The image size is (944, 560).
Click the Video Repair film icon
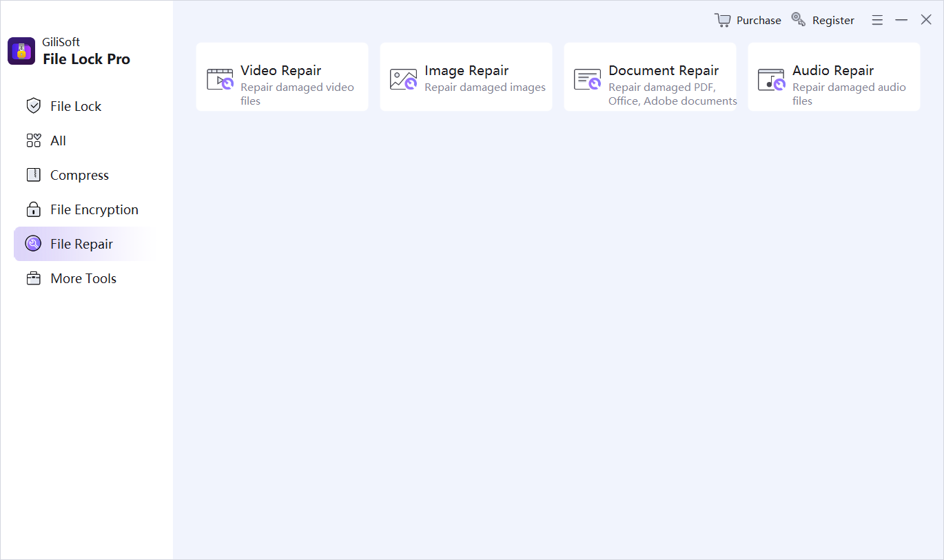pos(220,79)
